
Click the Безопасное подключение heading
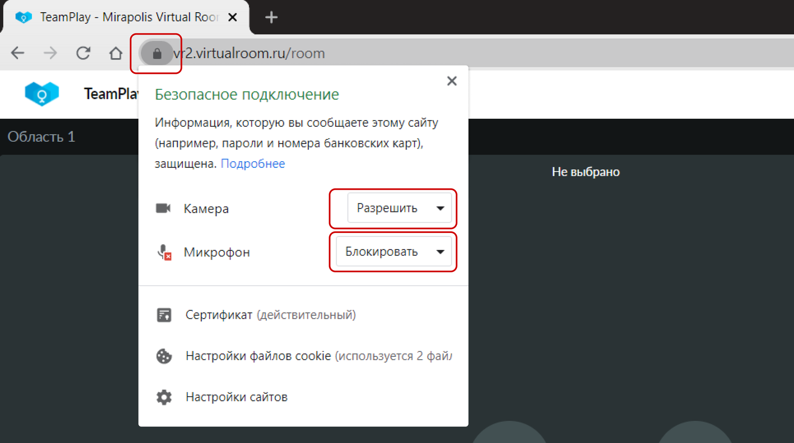[x=247, y=94]
